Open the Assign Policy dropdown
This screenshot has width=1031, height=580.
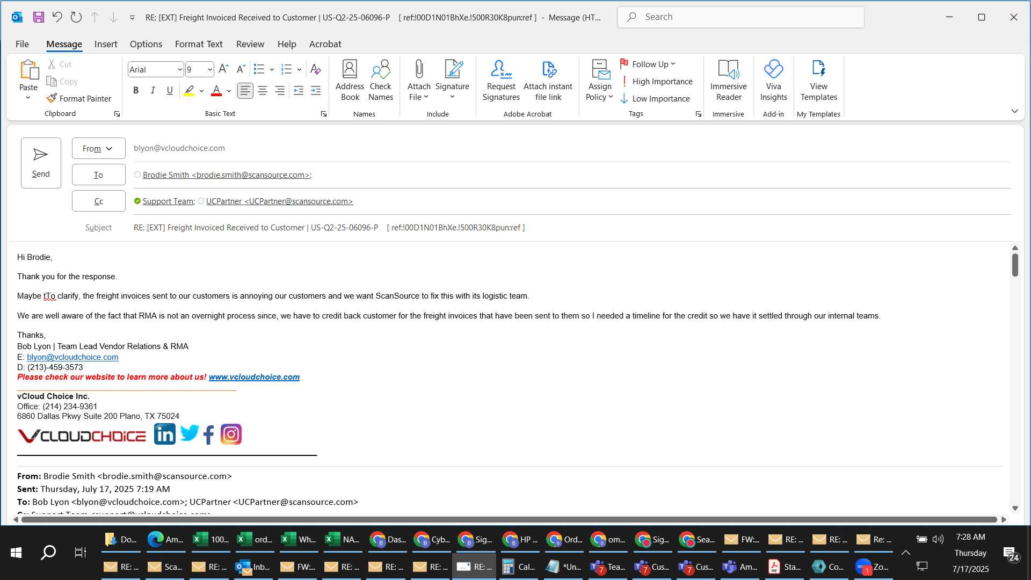pyautogui.click(x=599, y=92)
